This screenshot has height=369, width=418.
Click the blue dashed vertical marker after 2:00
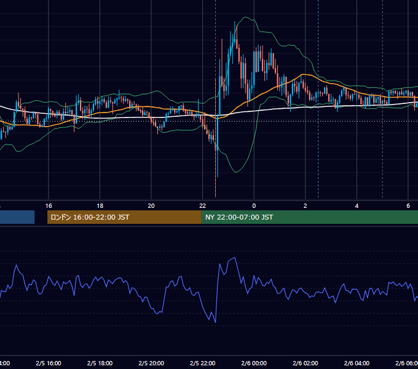point(318,98)
